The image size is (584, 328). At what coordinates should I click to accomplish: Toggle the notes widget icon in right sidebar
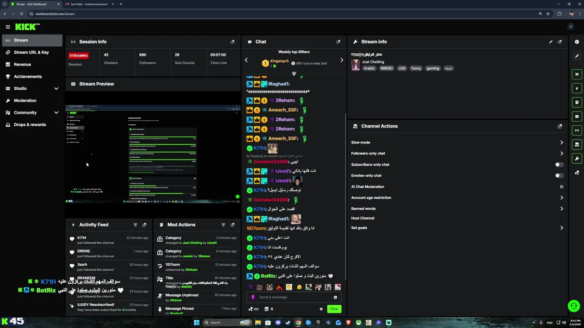click(577, 102)
